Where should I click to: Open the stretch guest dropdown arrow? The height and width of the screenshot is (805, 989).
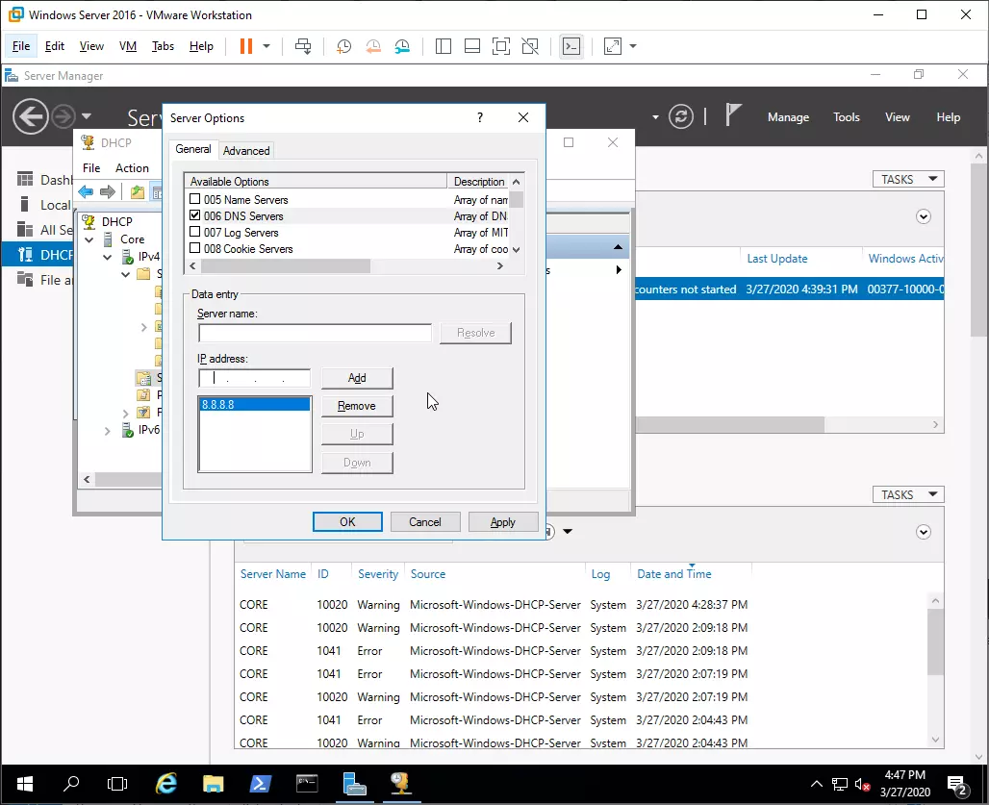click(633, 46)
